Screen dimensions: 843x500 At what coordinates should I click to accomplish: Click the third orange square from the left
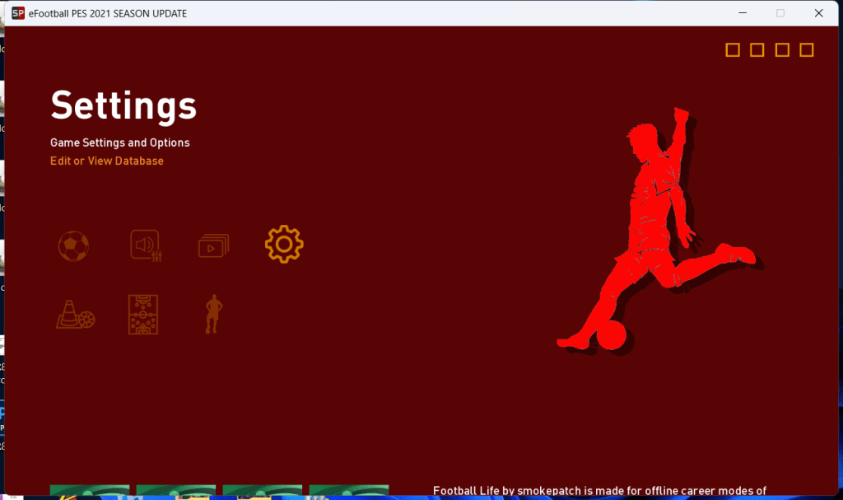[782, 50]
